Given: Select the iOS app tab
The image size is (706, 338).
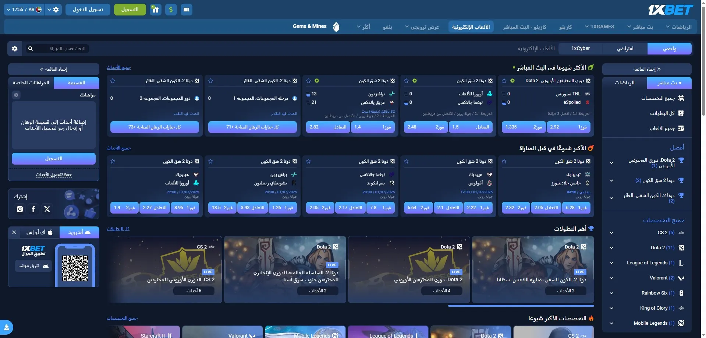Looking at the screenshot, I should point(39,232).
